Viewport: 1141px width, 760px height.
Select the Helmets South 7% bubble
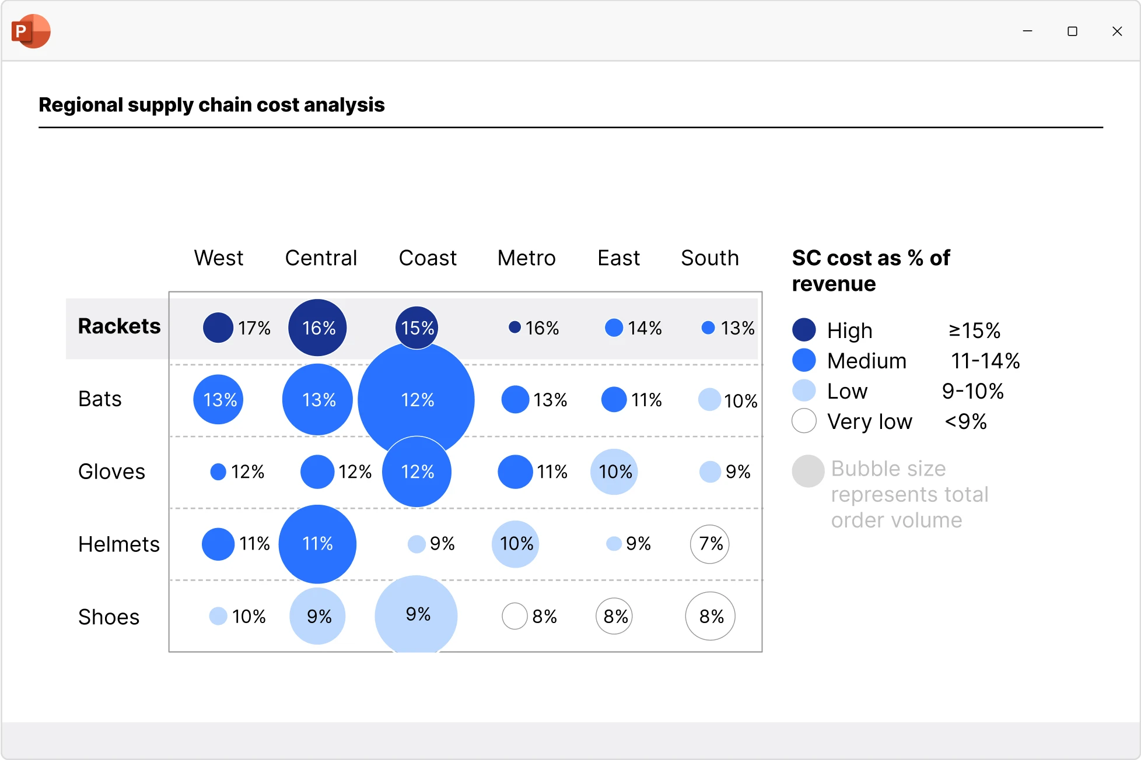click(x=709, y=544)
